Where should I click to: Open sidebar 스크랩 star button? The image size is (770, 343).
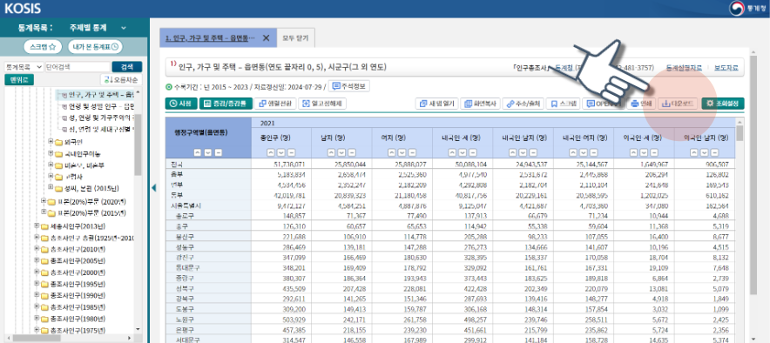[43, 47]
